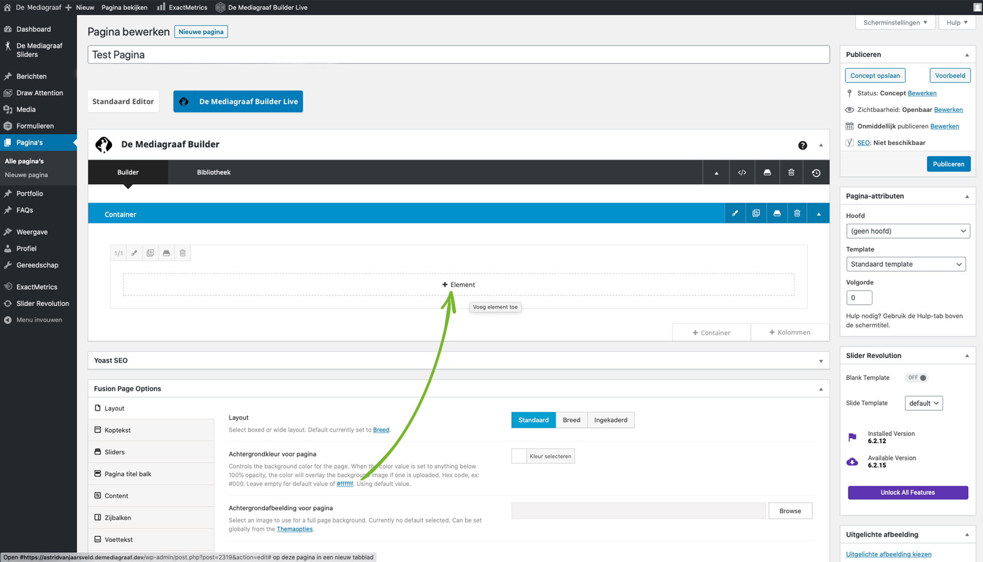Toggle Blank Template switch on
The image size is (983, 562).
click(917, 378)
